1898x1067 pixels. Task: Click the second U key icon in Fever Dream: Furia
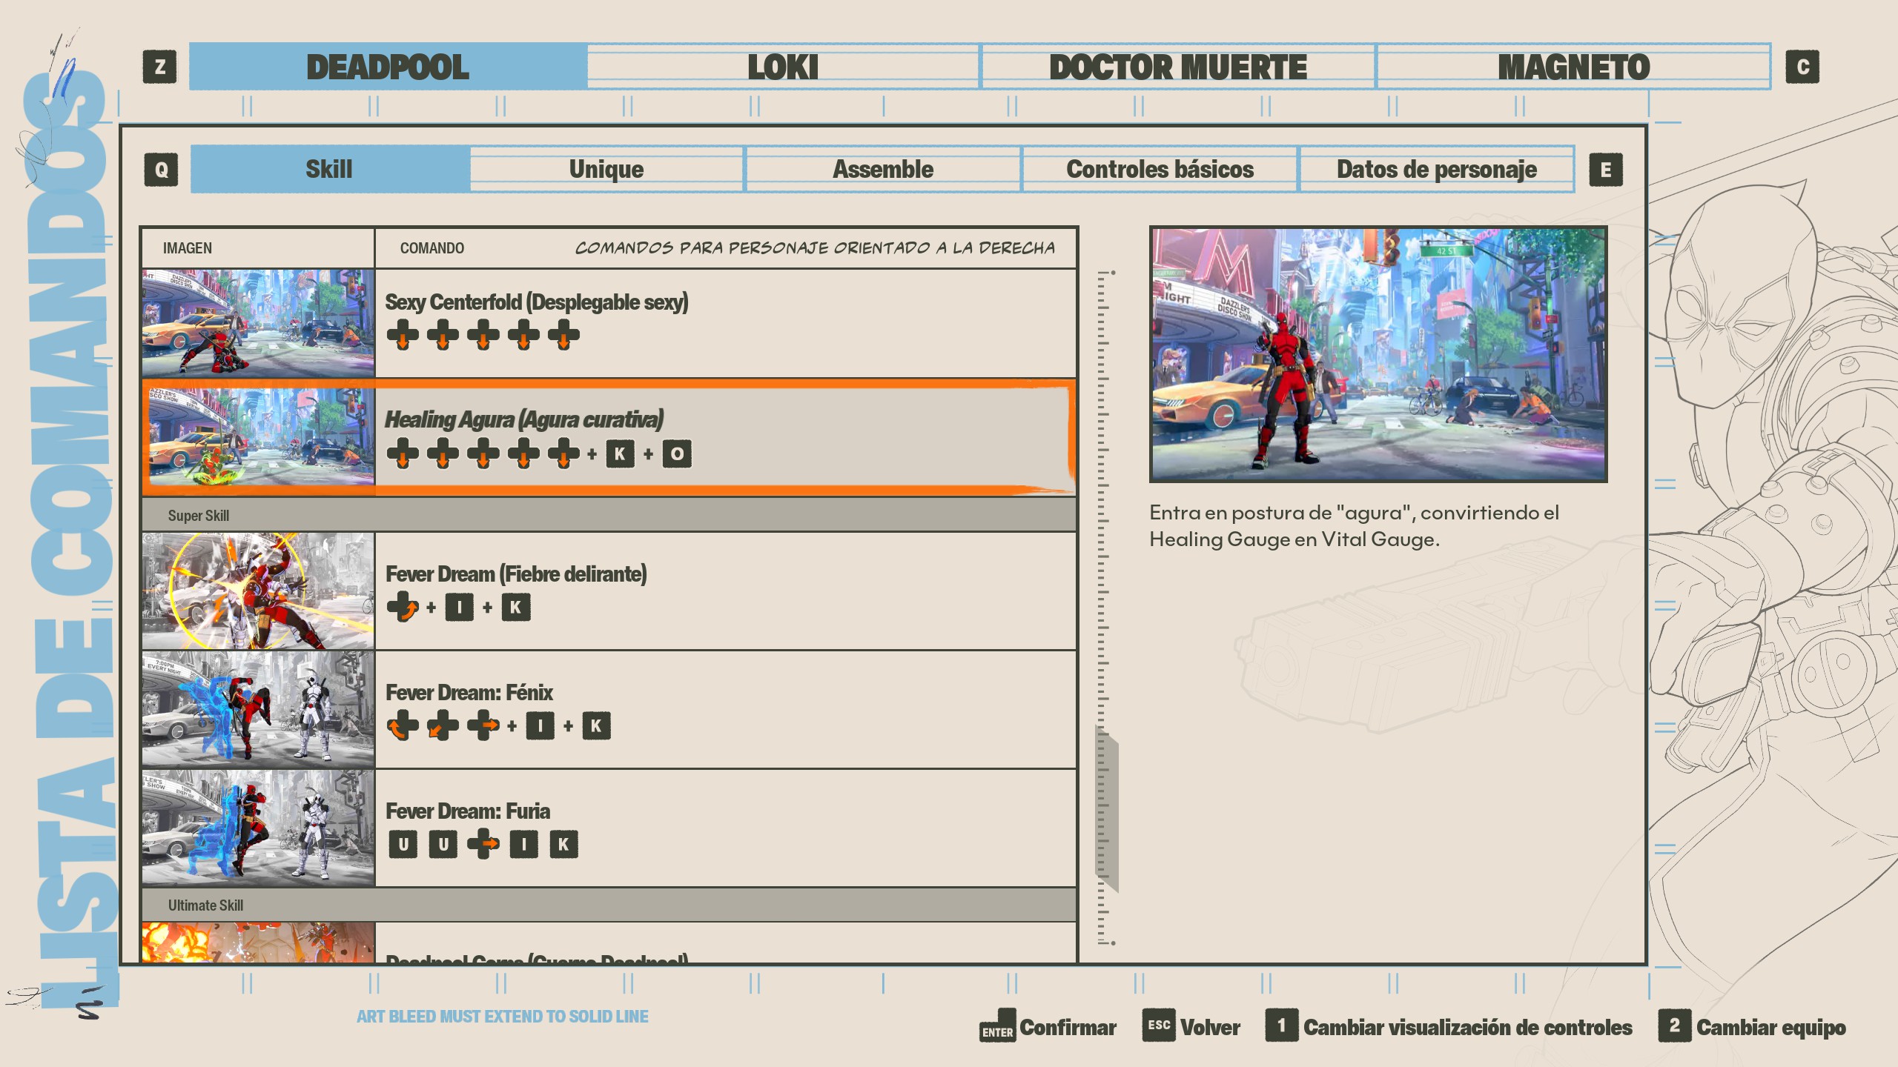pyautogui.click(x=443, y=845)
